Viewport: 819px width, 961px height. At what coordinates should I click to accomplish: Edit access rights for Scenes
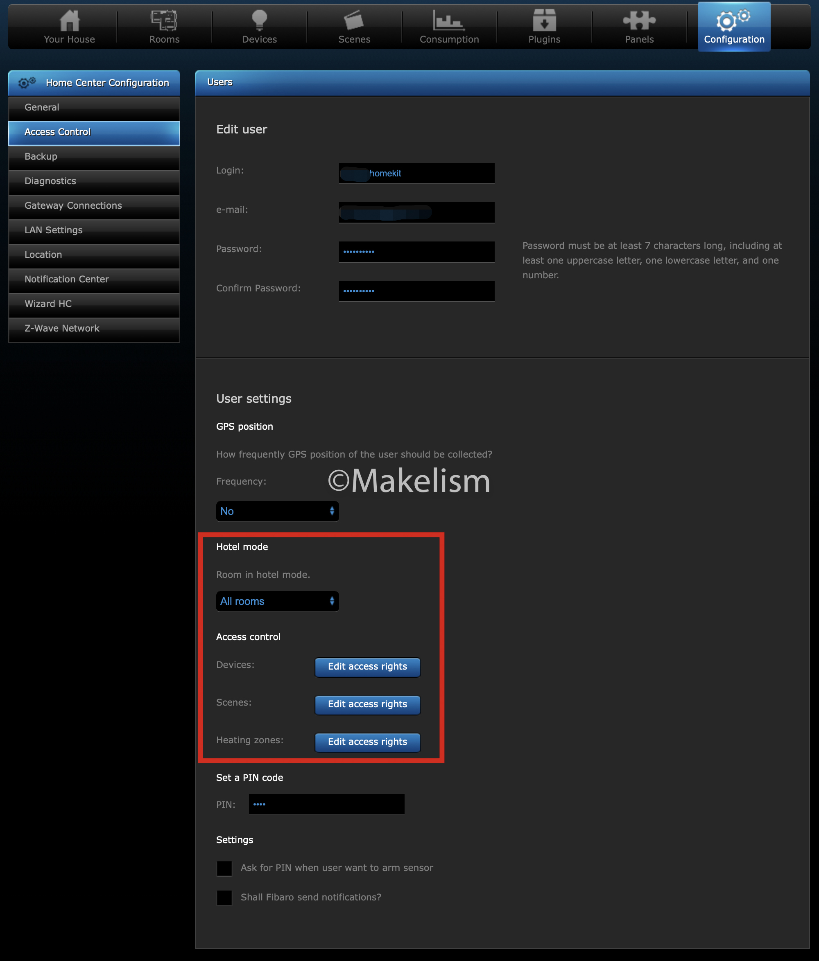tap(367, 704)
